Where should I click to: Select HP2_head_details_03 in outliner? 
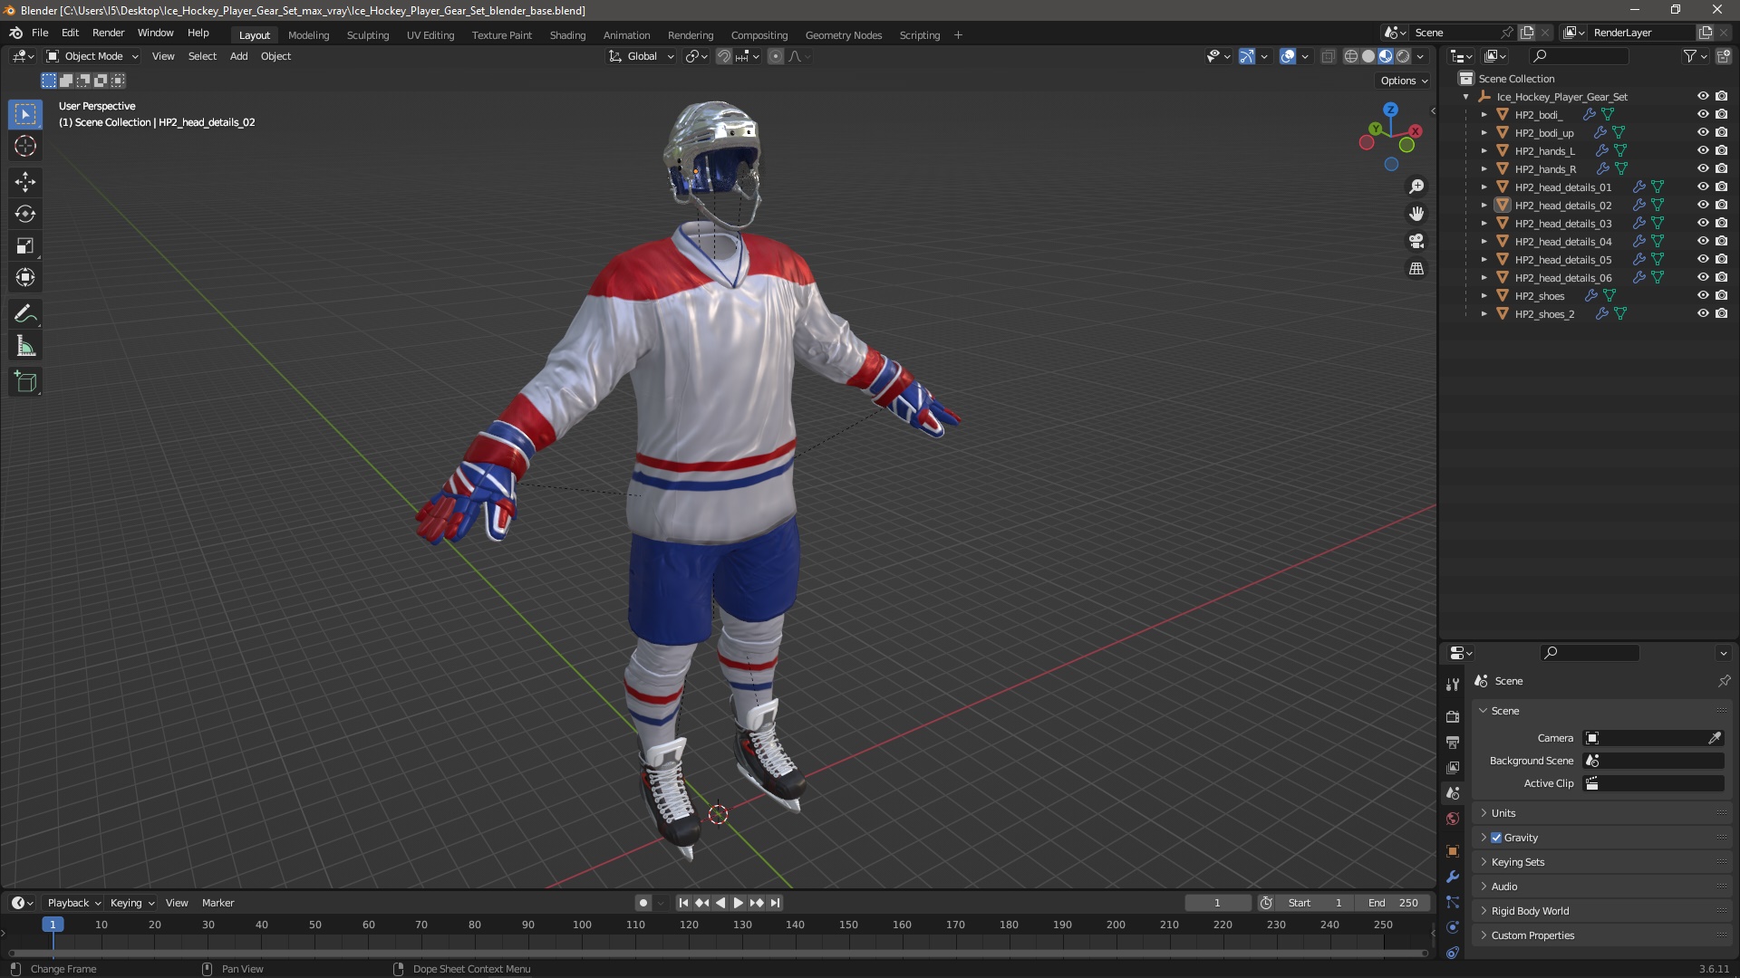click(x=1562, y=224)
